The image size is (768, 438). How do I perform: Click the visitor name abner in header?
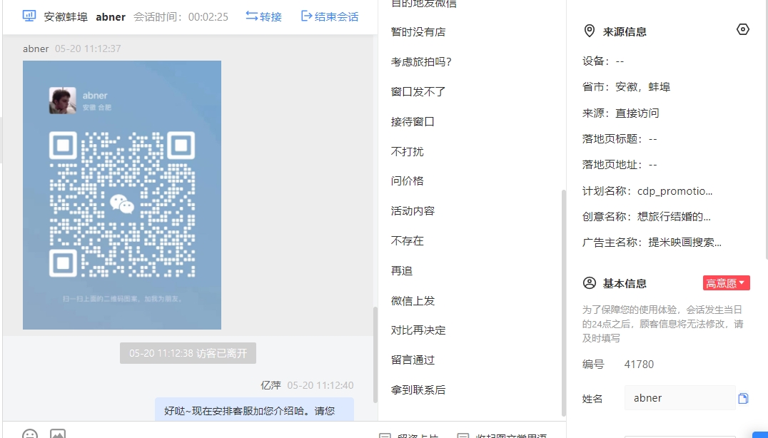[111, 16]
